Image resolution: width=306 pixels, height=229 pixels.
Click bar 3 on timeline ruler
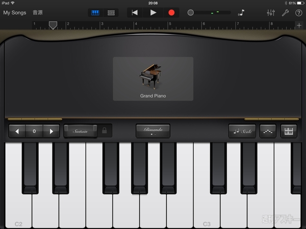coord(102,24)
